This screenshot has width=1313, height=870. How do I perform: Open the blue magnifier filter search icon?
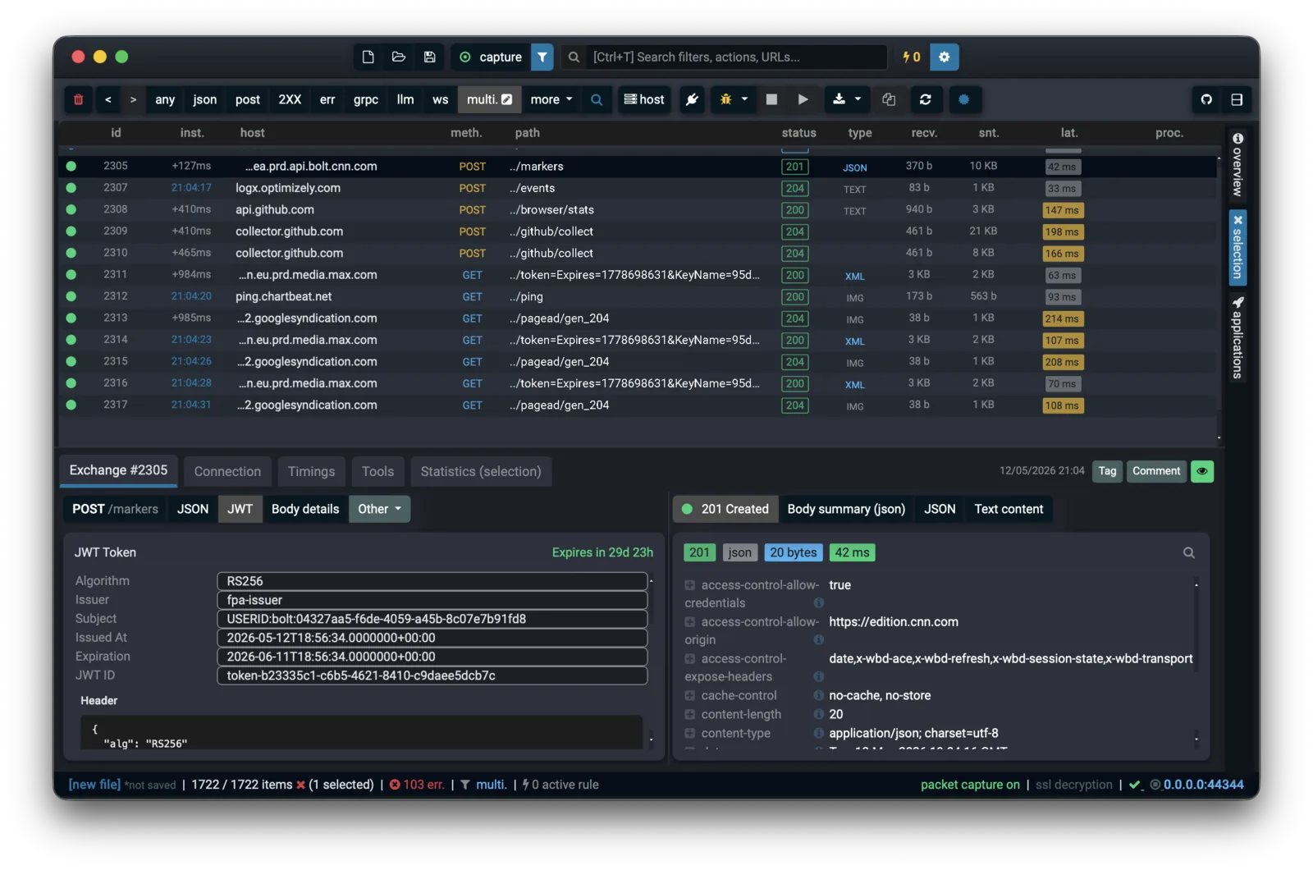pos(597,99)
